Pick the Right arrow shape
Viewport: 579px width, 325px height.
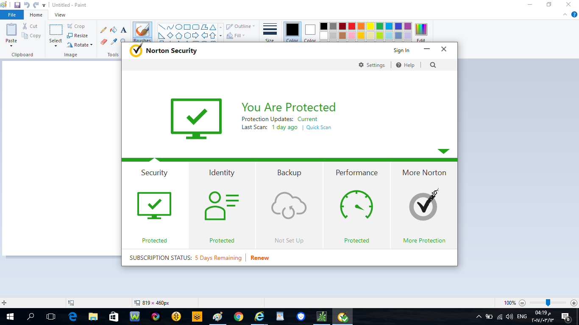tap(196, 36)
